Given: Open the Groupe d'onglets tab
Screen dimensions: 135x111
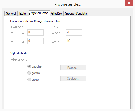Looking at the screenshot, I should 76,14.
